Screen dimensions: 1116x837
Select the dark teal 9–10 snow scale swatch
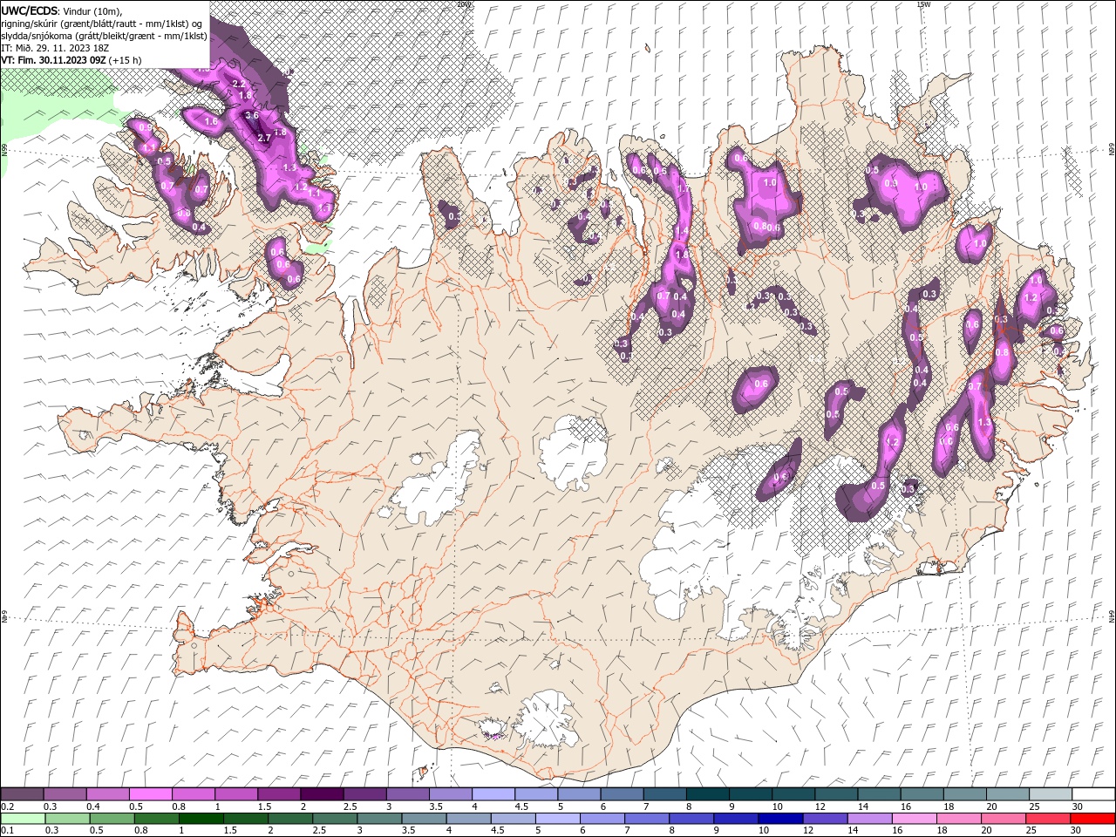[749, 794]
